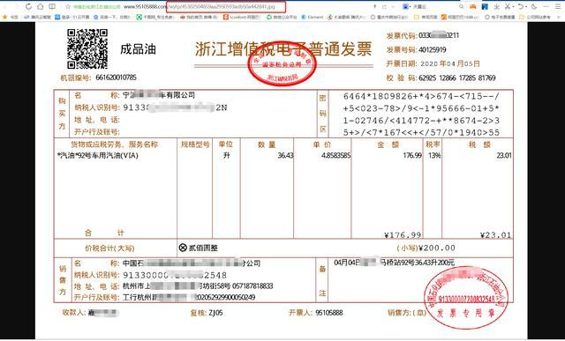
Task: Open the last yellow bookmark folder on bar
Action: point(535,17)
